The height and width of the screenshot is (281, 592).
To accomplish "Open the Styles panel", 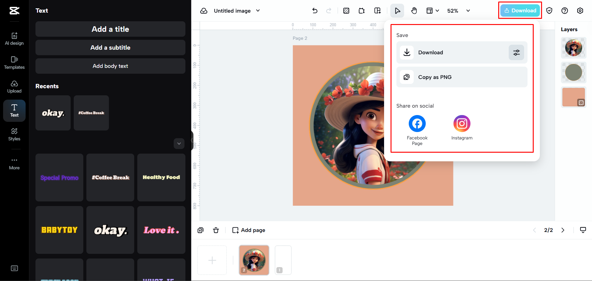I will coord(14,134).
